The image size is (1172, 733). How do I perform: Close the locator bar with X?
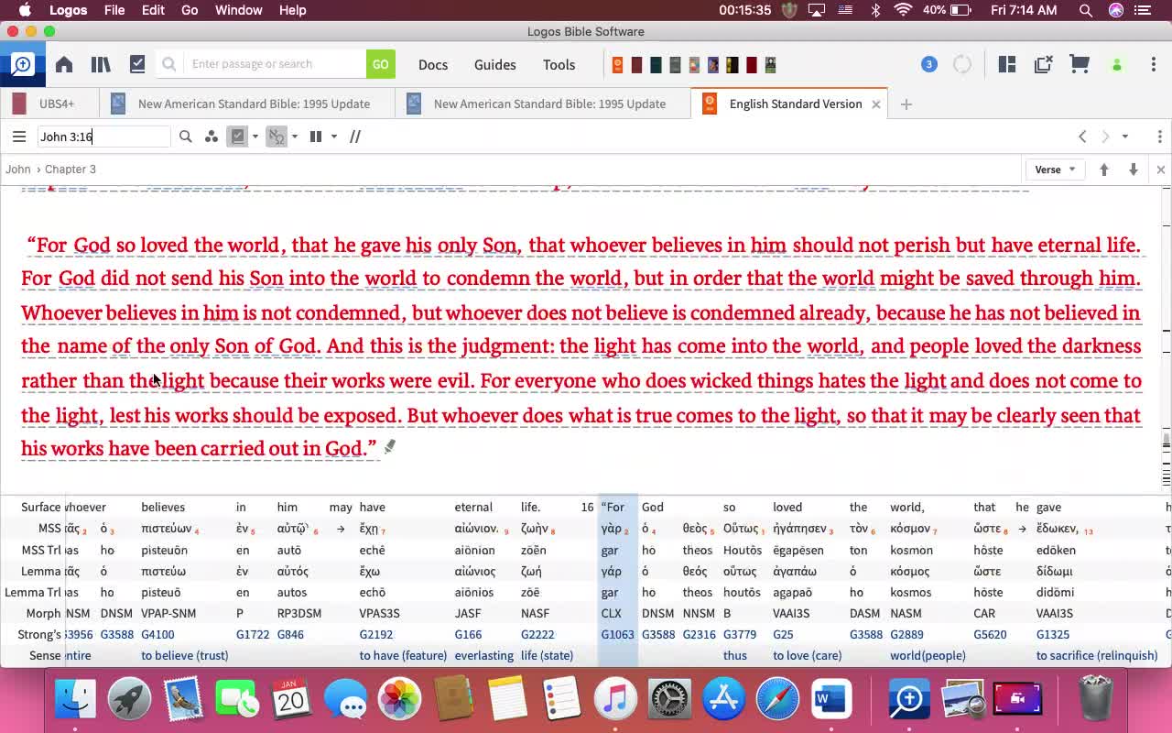pos(1160,170)
